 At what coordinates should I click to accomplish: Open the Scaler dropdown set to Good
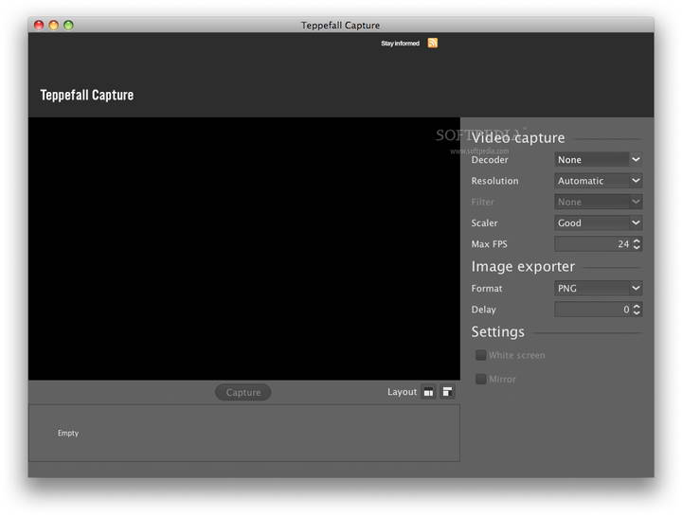(598, 223)
